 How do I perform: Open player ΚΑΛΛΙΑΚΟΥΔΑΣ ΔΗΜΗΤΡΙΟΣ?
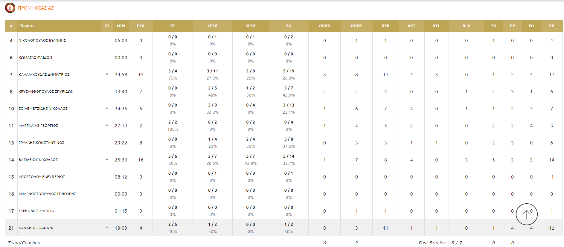click(44, 74)
